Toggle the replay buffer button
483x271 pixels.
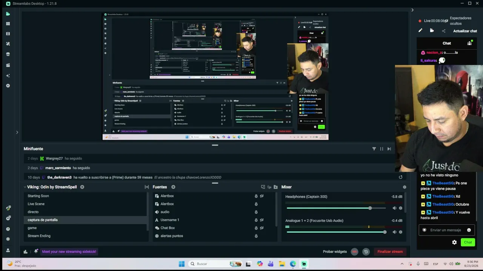[x=366, y=252]
